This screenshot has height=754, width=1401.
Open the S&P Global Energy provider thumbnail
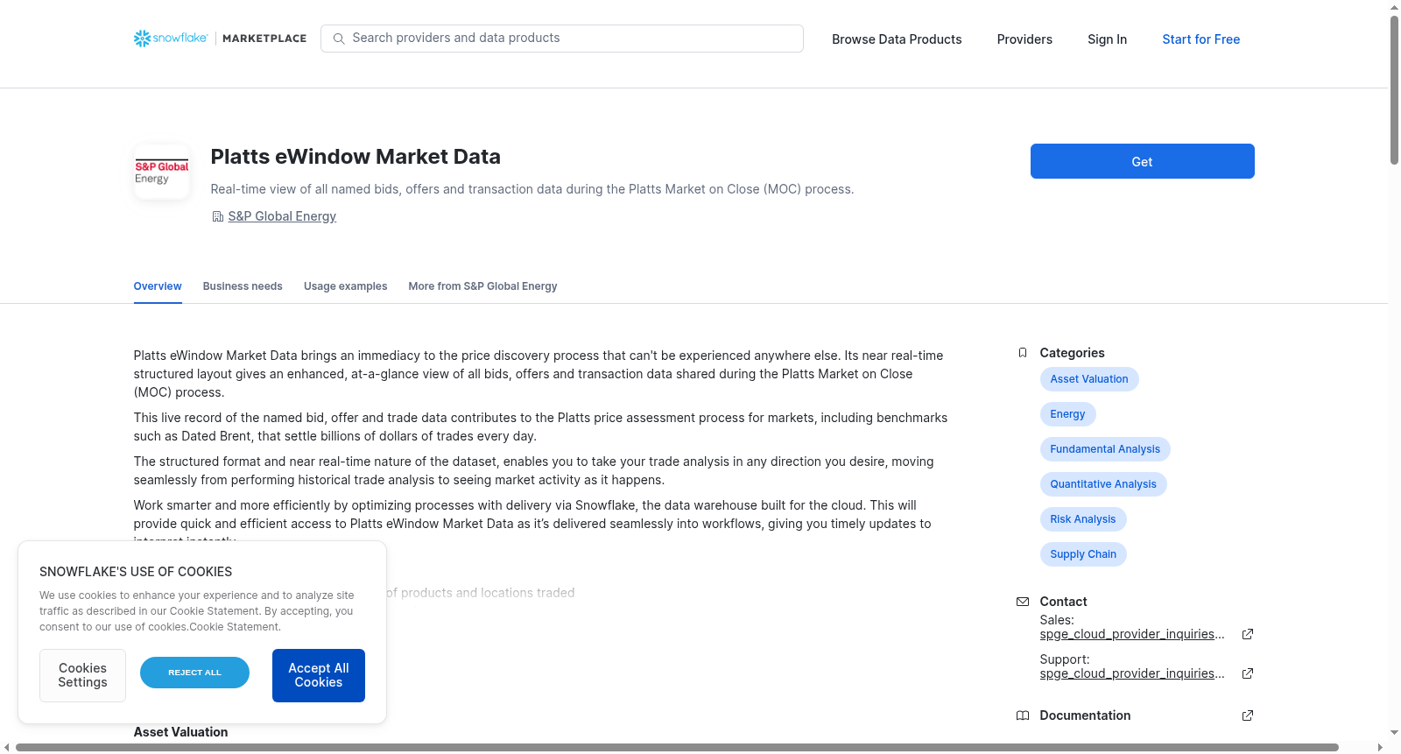pos(162,172)
